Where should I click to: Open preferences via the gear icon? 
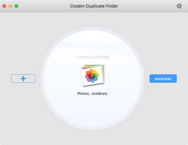[x=179, y=6]
